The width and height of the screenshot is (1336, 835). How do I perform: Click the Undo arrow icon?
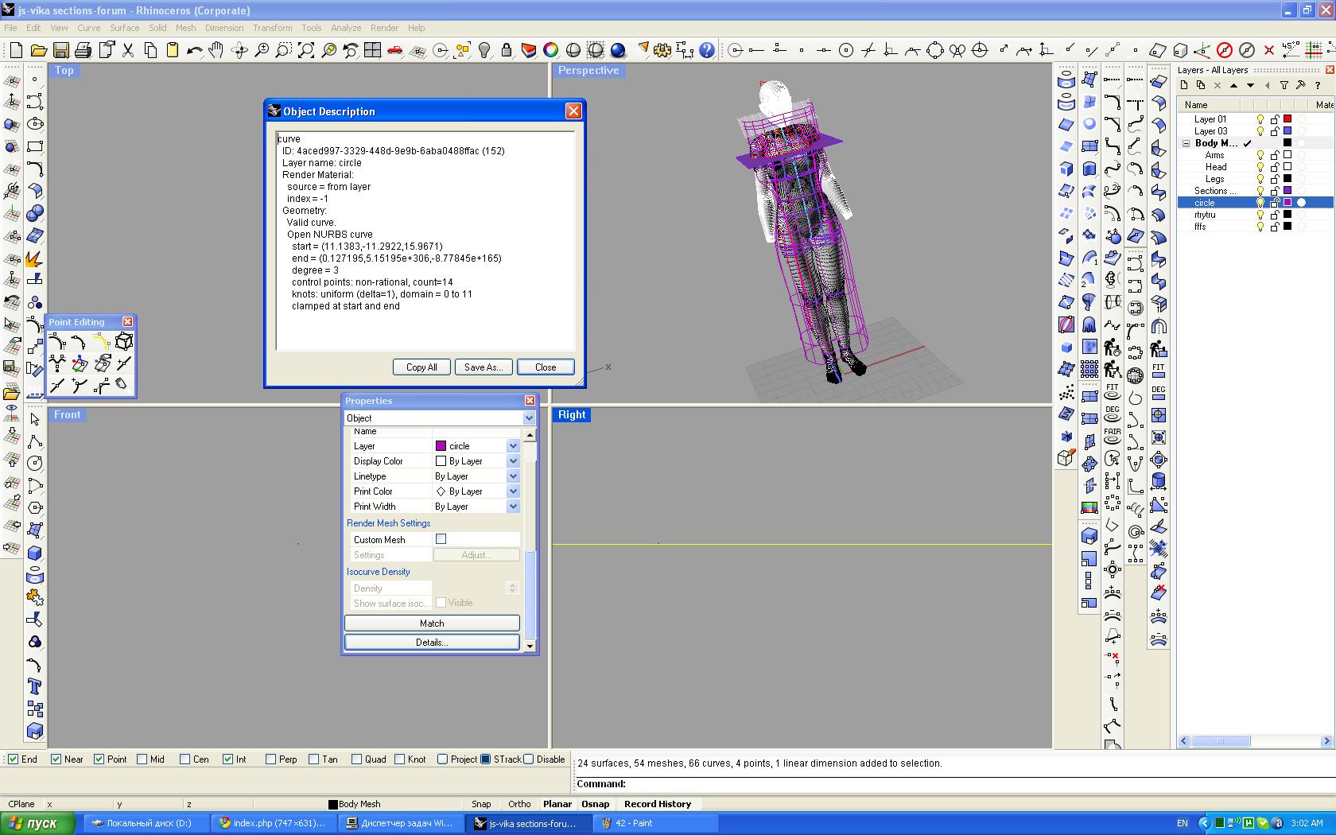pos(194,51)
